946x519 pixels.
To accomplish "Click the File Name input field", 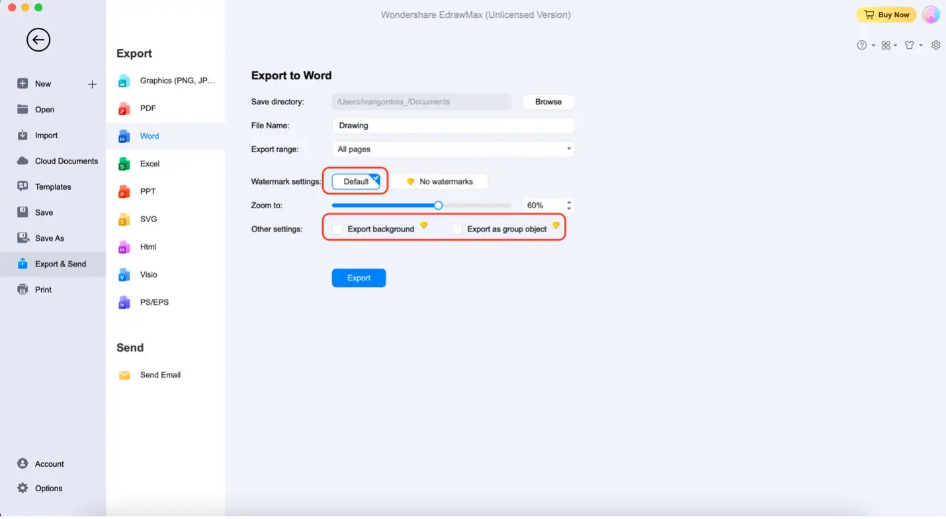I will [453, 126].
